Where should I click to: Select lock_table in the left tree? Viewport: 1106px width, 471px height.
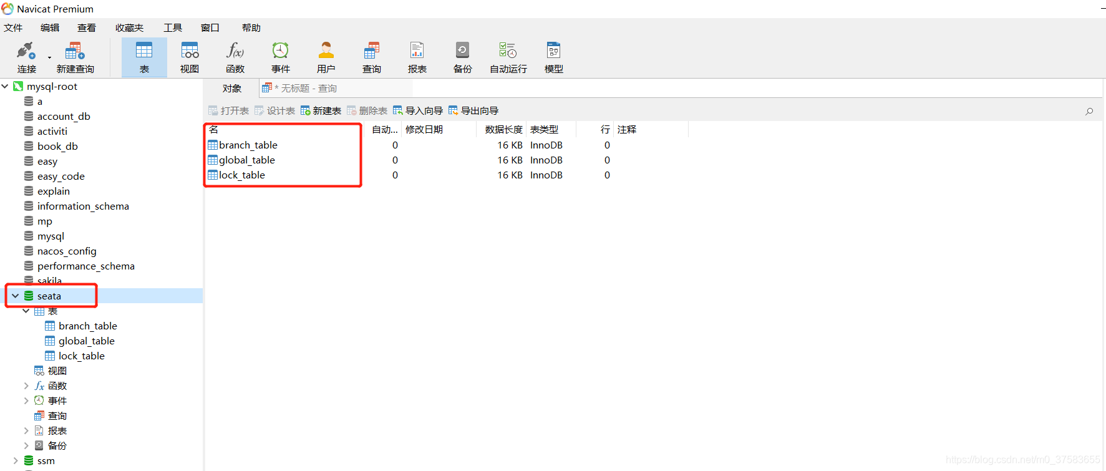tap(81, 356)
